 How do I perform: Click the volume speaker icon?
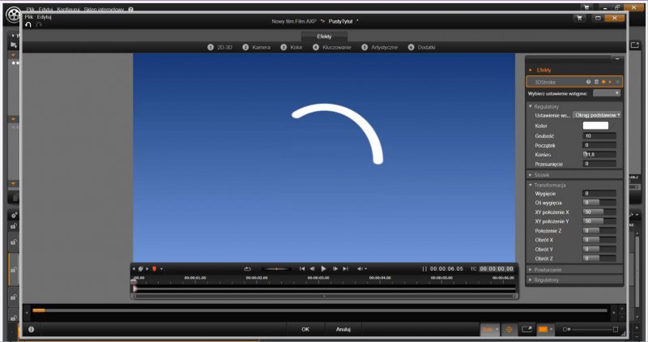pyautogui.click(x=360, y=268)
